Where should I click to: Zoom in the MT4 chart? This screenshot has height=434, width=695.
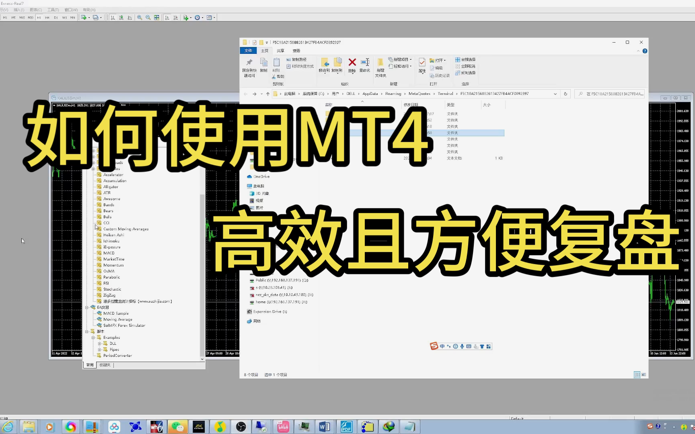pyautogui.click(x=140, y=18)
